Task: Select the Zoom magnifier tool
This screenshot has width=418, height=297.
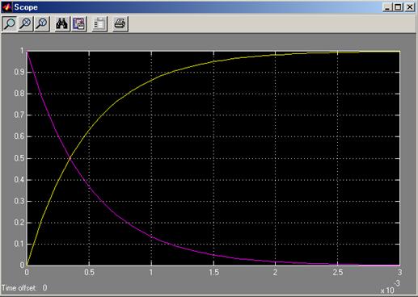Action: (x=10, y=23)
